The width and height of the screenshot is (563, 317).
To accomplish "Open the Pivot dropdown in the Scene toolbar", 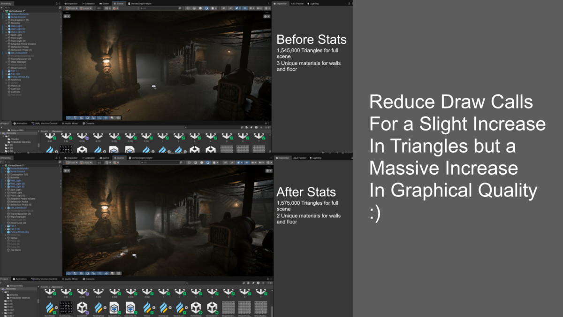I will pyautogui.click(x=70, y=8).
